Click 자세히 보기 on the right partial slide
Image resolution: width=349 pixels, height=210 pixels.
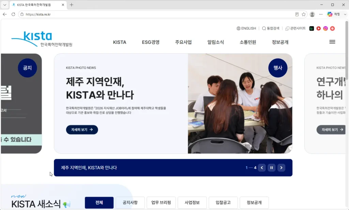pos(331,130)
